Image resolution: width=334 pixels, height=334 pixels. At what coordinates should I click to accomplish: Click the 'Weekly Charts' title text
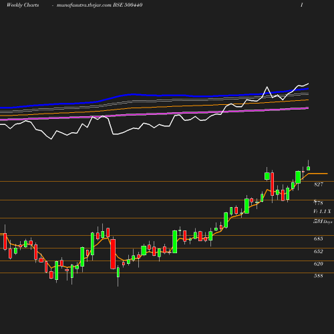23,5
